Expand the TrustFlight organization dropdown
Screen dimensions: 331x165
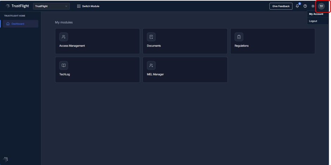coord(51,6)
